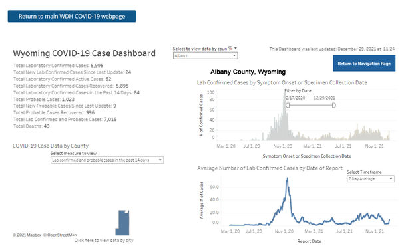
Task: Click the Total Deaths: 43 statistic
Action: tap(31, 126)
